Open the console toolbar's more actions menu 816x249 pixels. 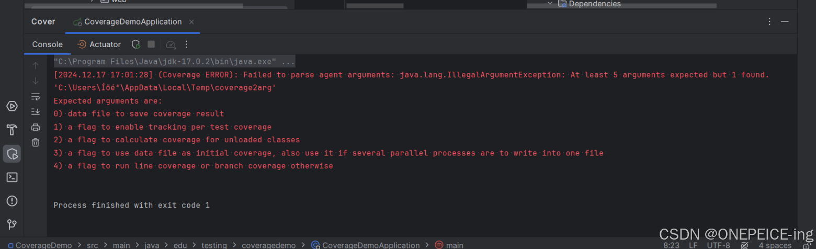tap(186, 44)
